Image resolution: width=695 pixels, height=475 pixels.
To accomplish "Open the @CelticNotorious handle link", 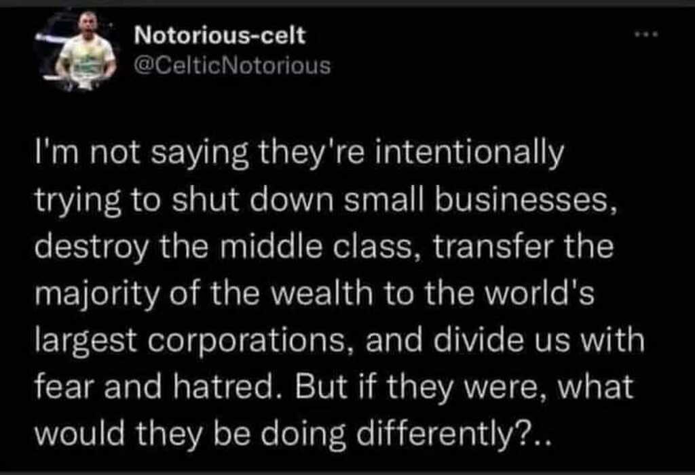I will 232,66.
